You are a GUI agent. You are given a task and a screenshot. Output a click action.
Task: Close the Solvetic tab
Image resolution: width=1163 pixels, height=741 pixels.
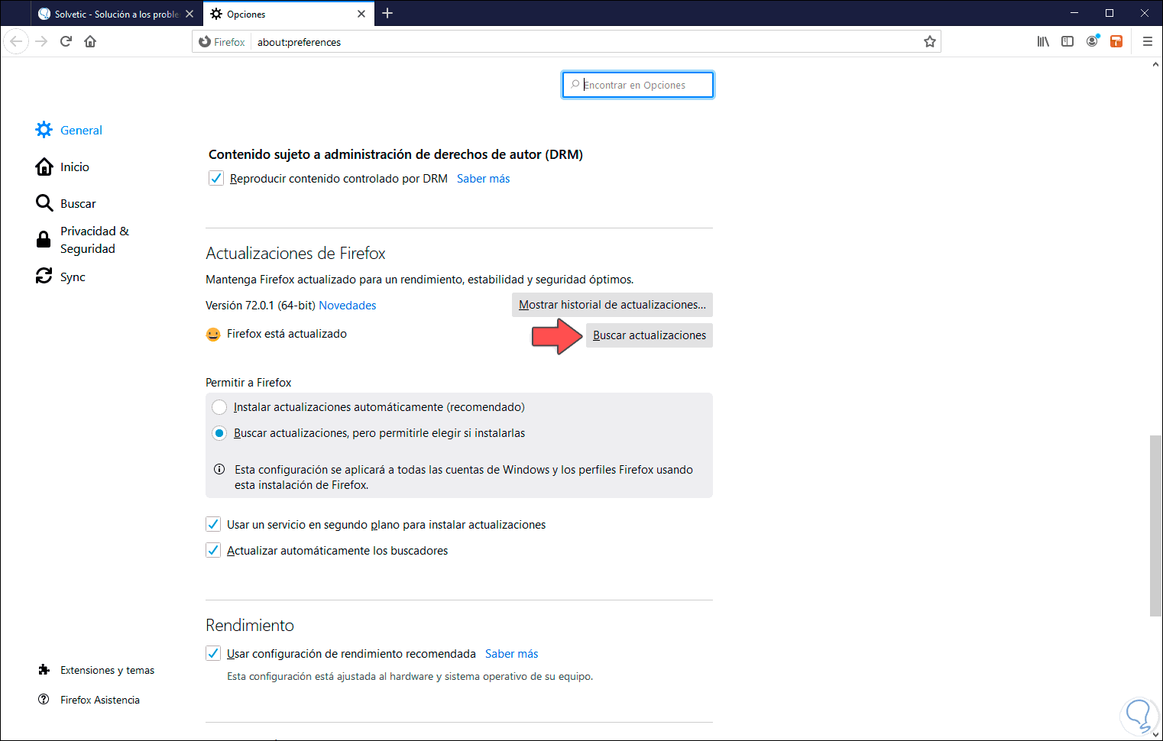[190, 14]
